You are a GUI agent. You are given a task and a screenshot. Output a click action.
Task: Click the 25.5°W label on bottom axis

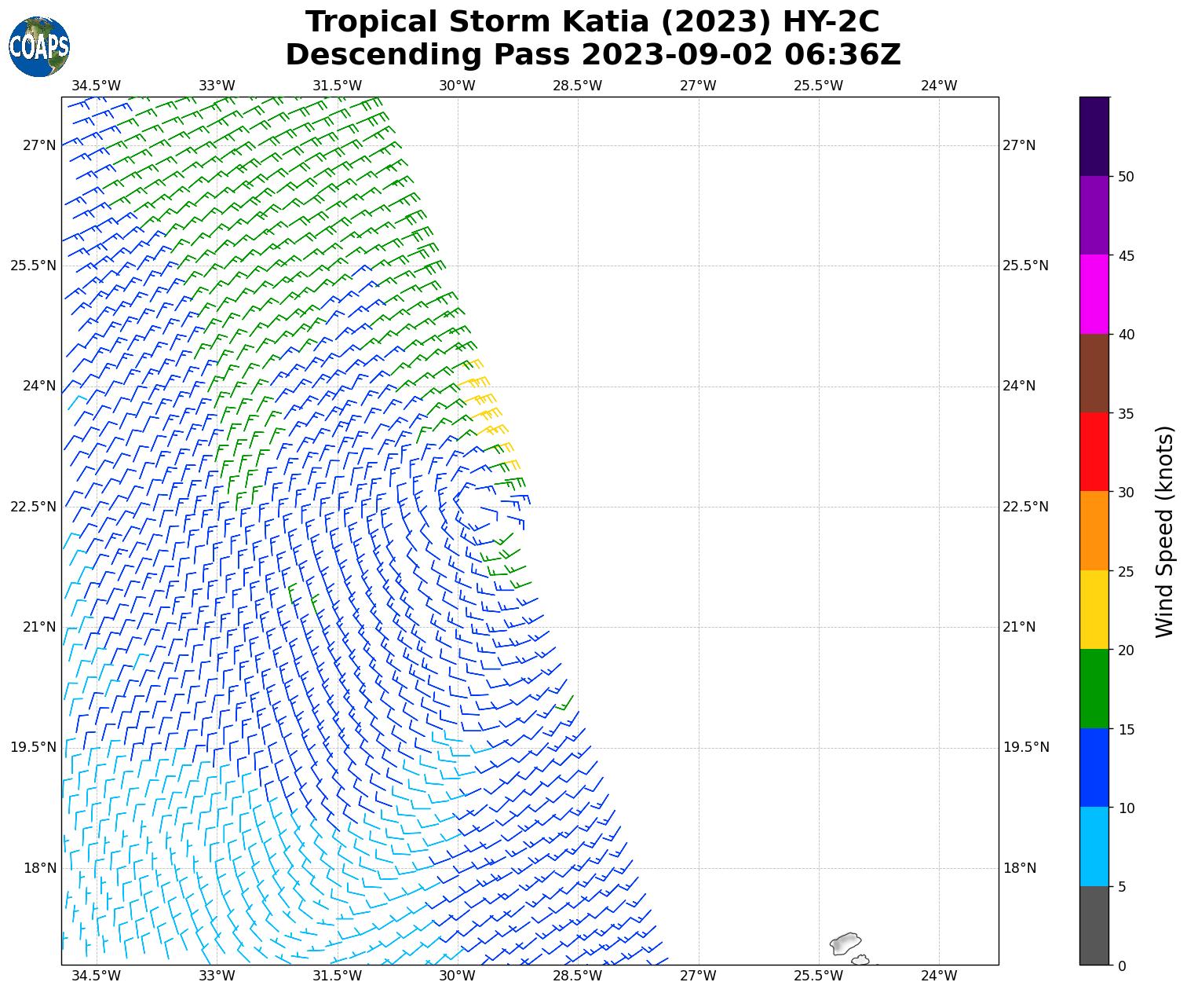click(x=818, y=976)
